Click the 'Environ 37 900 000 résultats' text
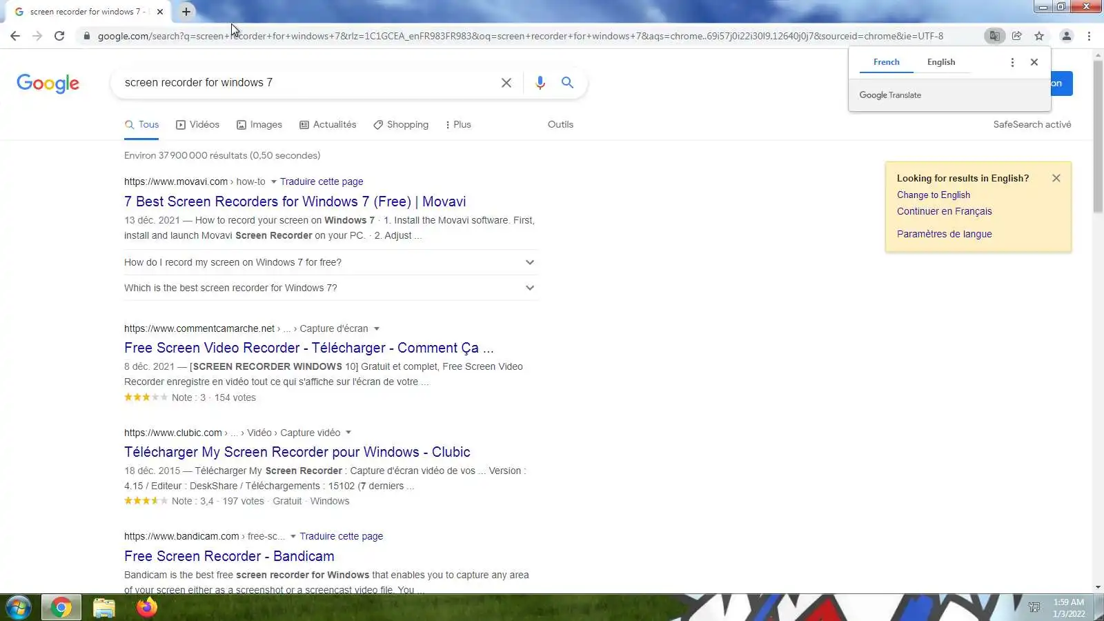Viewport: 1104px width, 621px height. point(222,156)
